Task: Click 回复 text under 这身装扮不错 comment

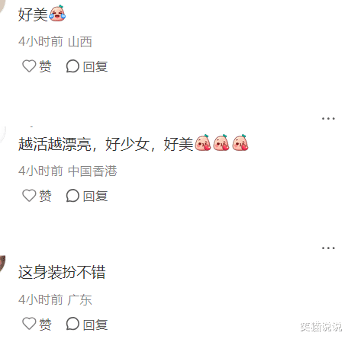Action: pyautogui.click(x=95, y=325)
